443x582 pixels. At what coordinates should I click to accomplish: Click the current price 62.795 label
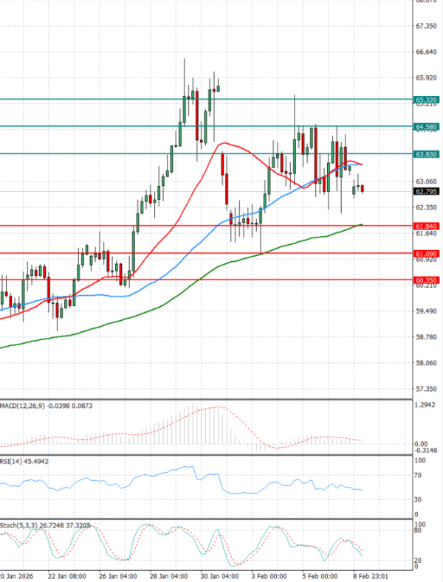pyautogui.click(x=425, y=192)
